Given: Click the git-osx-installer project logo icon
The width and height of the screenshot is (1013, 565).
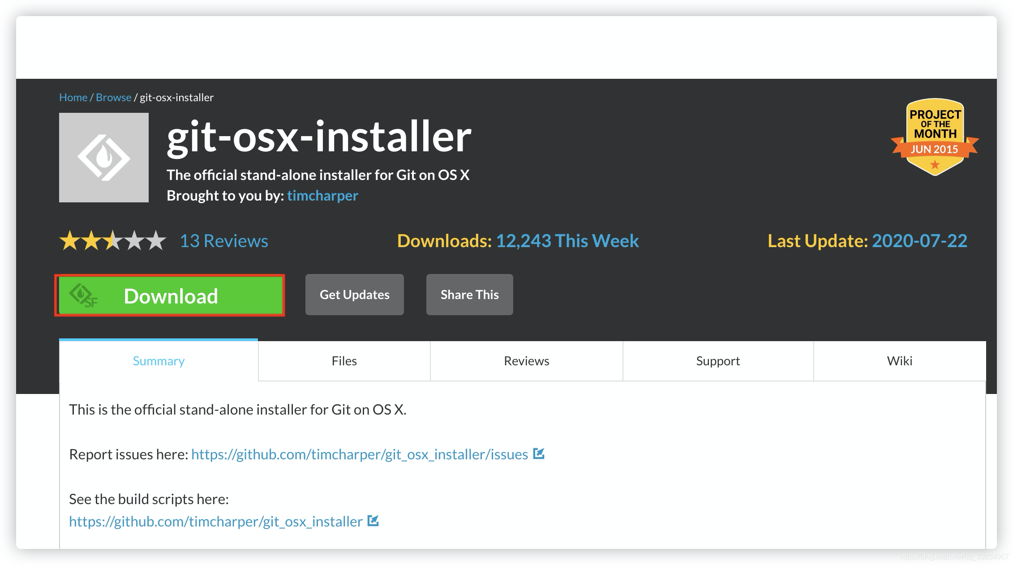Looking at the screenshot, I should 104,158.
